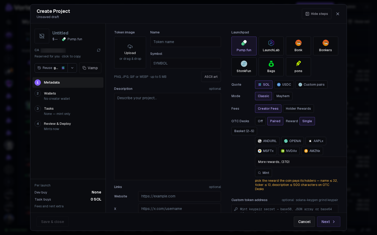Pick the pons launchpad card

(298, 67)
